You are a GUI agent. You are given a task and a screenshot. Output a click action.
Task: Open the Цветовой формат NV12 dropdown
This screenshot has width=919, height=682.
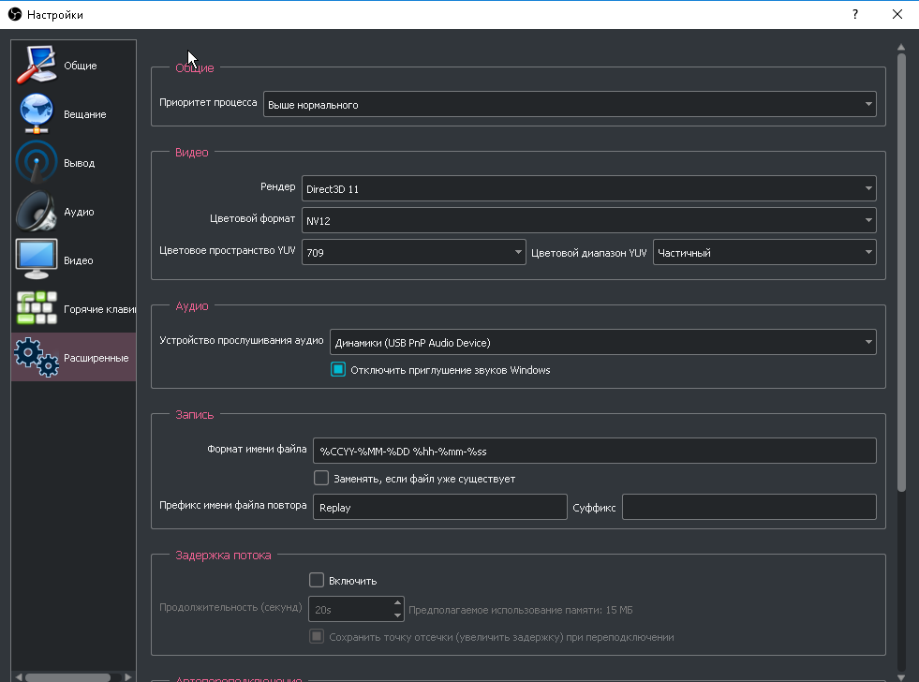pyautogui.click(x=589, y=220)
